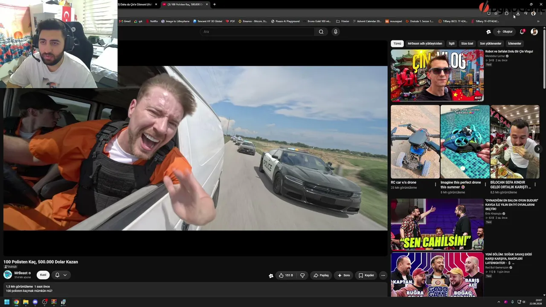Image resolution: width=546 pixels, height=307 pixels.
Task: Open the 'Pixazo AI Playground' bookmark
Action: tap(285, 21)
